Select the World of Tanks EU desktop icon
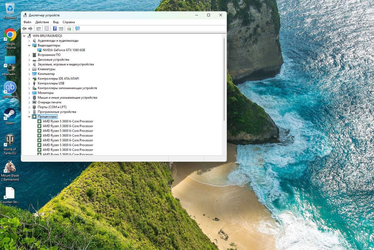 (x=10, y=144)
